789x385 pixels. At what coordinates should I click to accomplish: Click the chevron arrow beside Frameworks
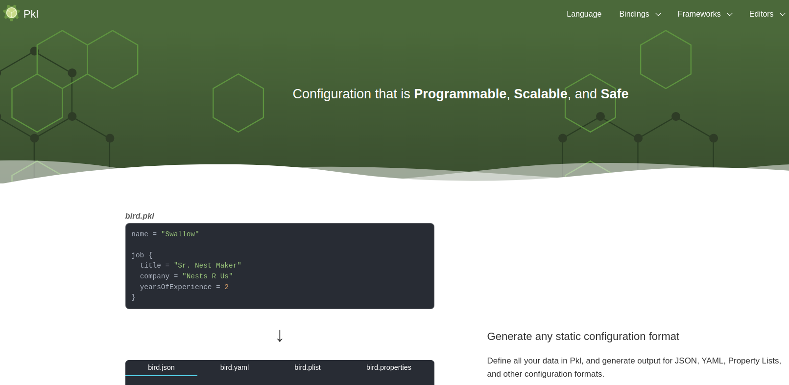(x=730, y=15)
